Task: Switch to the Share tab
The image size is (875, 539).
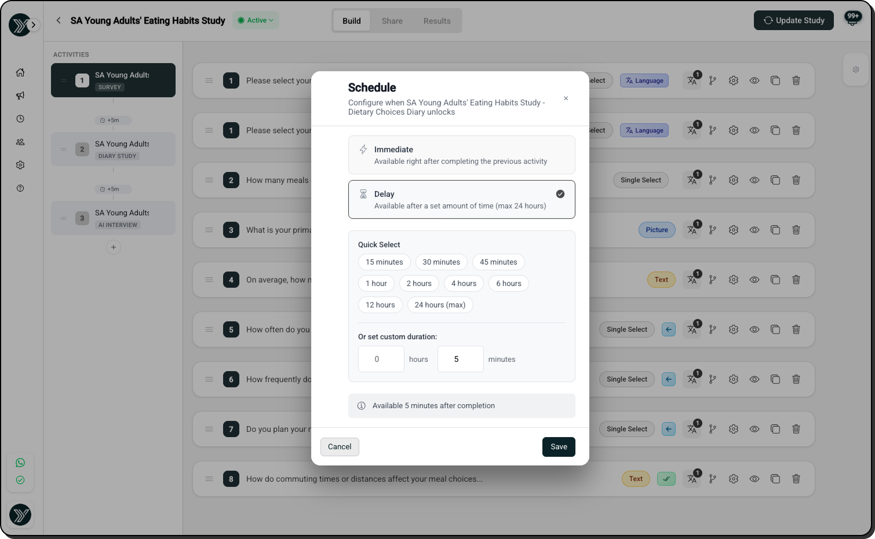Action: point(392,21)
